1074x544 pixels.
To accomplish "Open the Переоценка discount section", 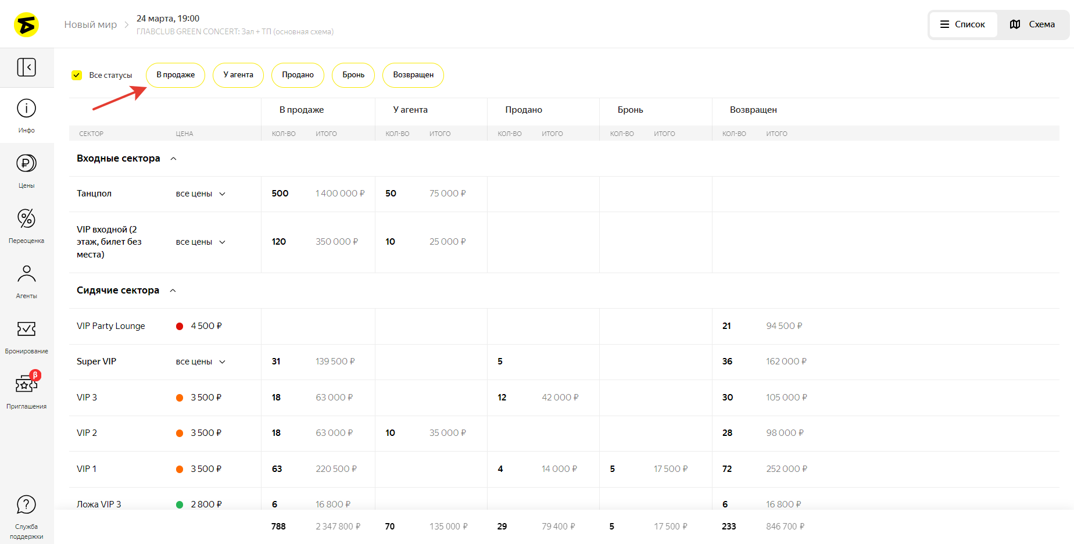I will pyautogui.click(x=26, y=226).
